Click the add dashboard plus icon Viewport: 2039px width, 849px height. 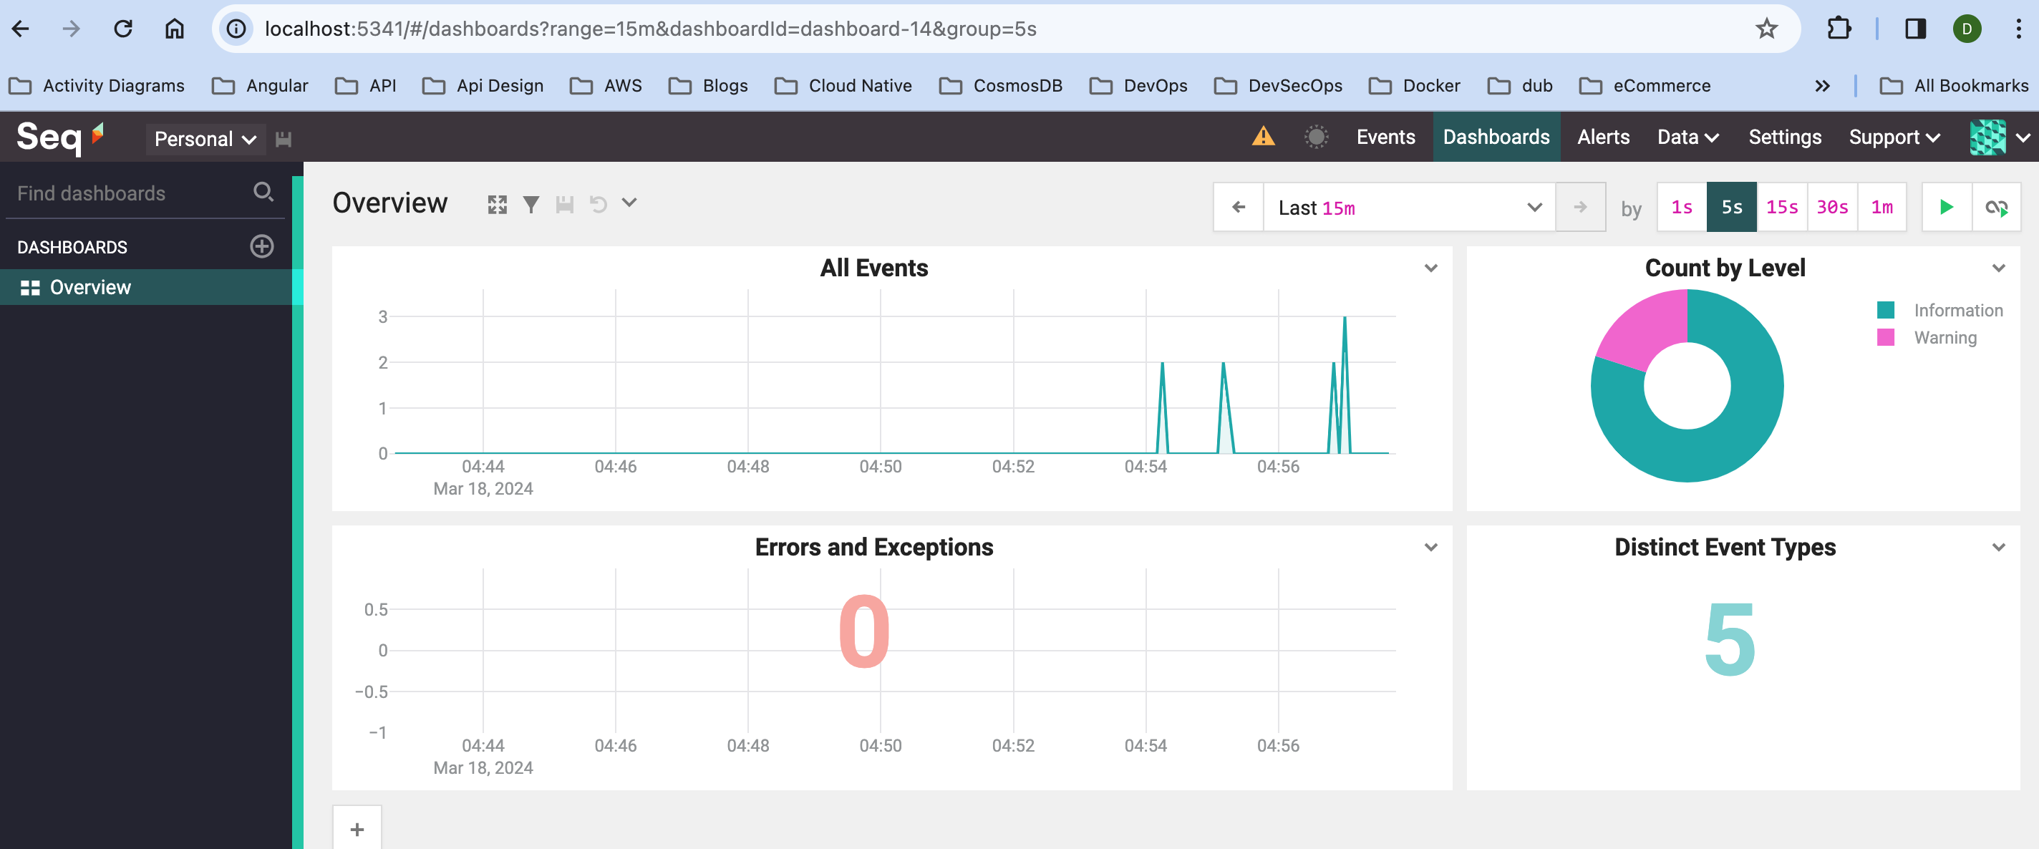tap(261, 246)
